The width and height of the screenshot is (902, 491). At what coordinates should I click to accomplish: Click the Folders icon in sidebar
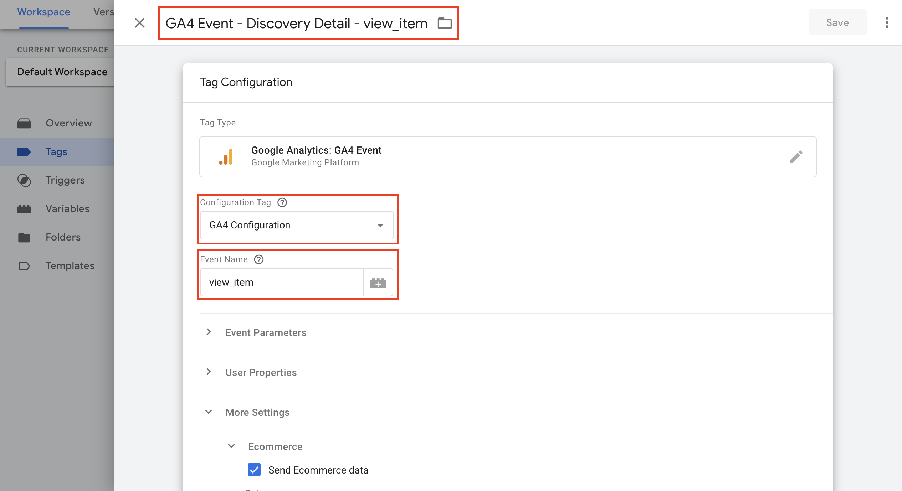24,237
